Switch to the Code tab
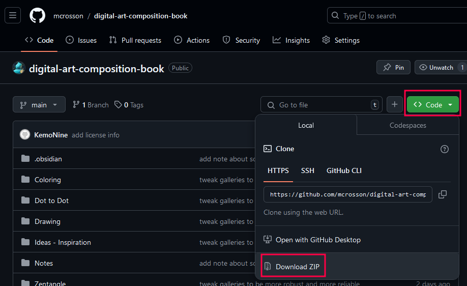The width and height of the screenshot is (467, 286). [39, 40]
